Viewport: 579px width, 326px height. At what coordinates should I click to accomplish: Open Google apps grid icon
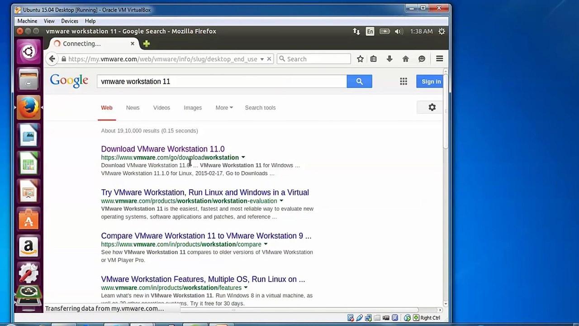point(403,81)
